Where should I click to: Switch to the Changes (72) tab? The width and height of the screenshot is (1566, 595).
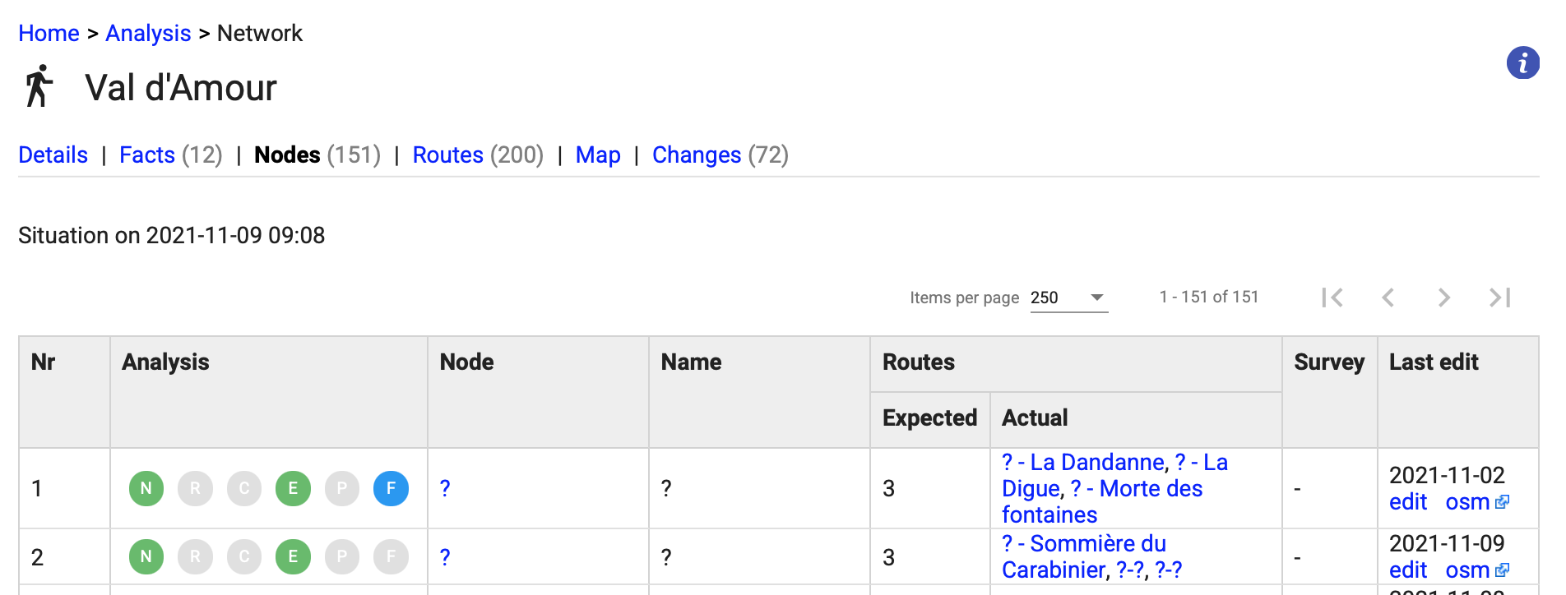point(697,155)
